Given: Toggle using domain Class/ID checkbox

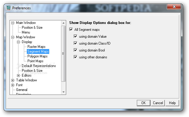Looking at the screenshot, I should pyautogui.click(x=75, y=43).
